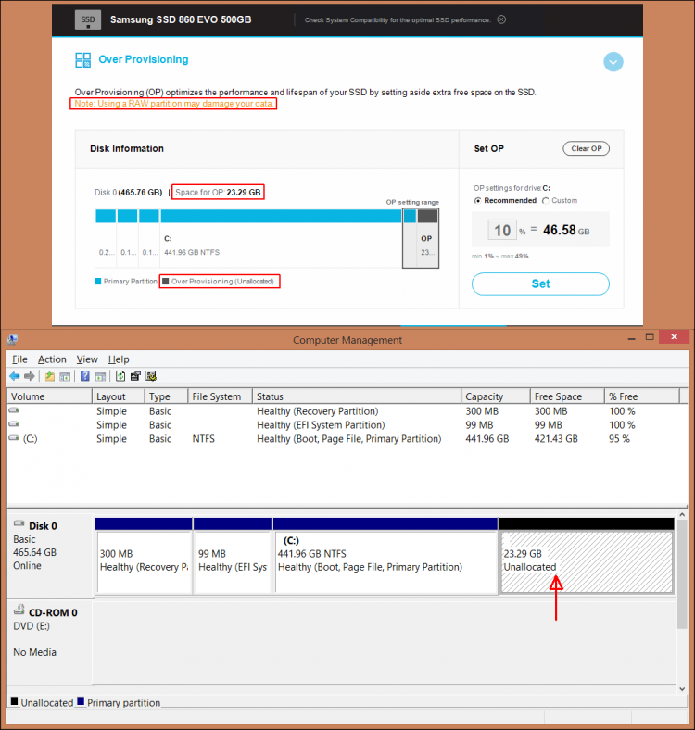
Task: Click the drive icon of the Recovery Partition row
Action: [x=15, y=410]
